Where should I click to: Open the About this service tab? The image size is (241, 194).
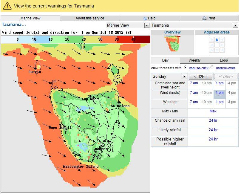[90, 18]
